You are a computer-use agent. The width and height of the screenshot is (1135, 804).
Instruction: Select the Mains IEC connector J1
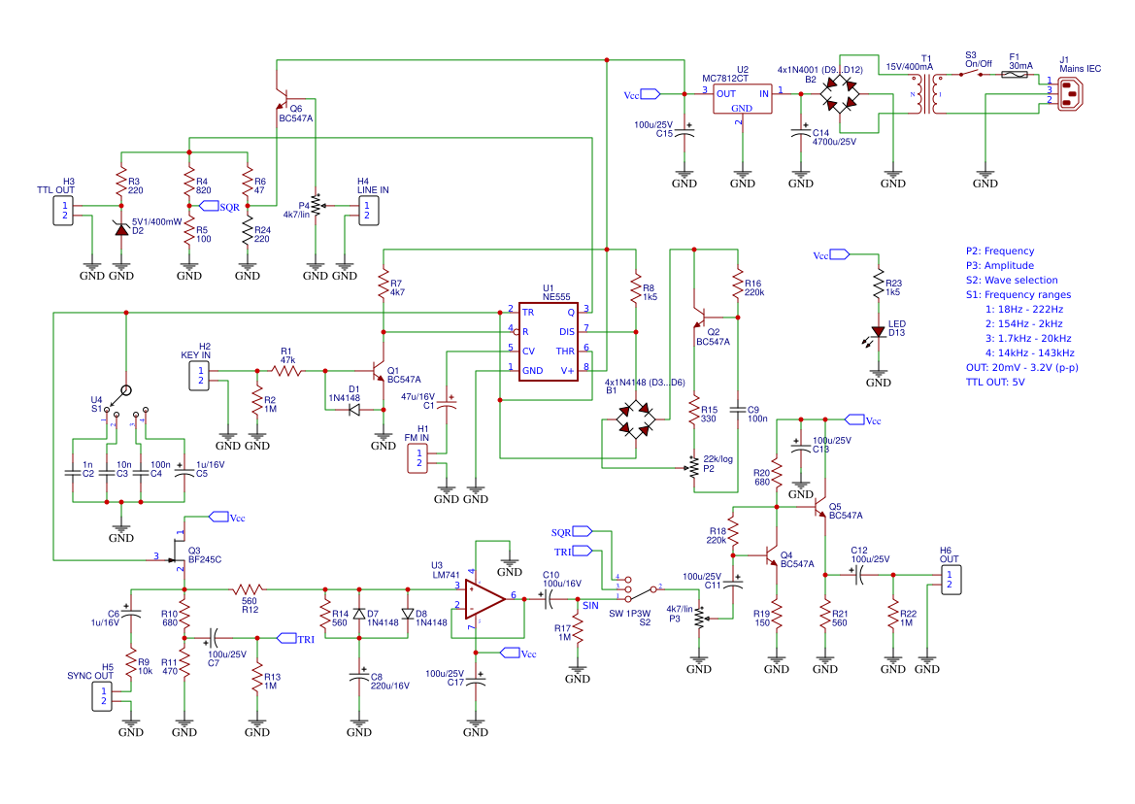pyautogui.click(x=1070, y=94)
